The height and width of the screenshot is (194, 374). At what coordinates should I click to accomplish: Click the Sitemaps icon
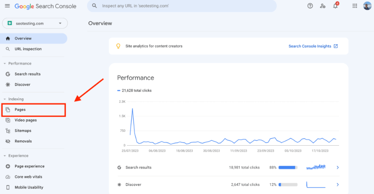[8, 131]
